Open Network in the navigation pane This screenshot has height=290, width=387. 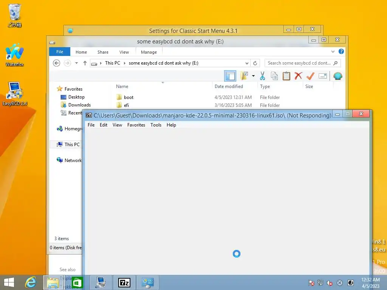pos(70,160)
